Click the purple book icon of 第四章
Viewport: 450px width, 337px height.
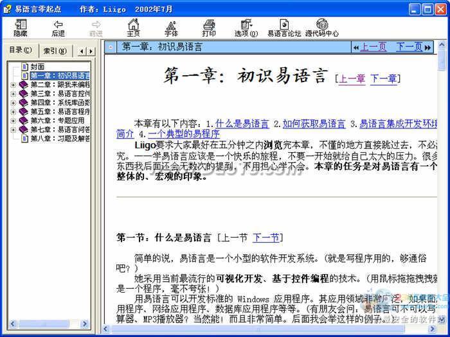pyautogui.click(x=24, y=103)
